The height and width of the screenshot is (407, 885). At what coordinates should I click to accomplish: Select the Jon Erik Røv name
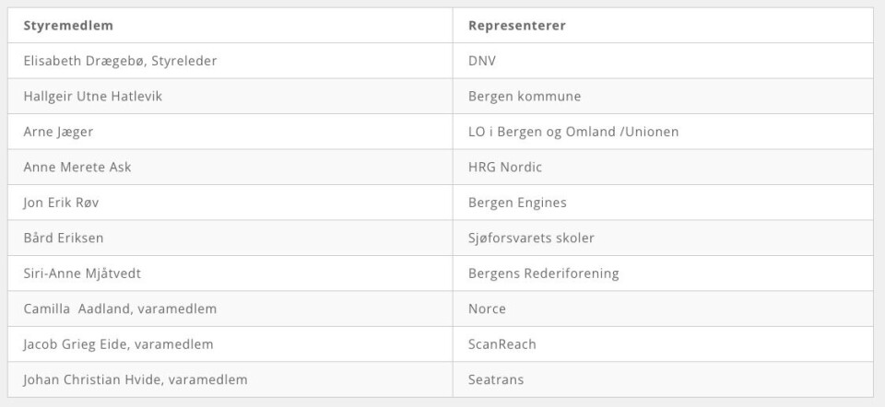62,203
